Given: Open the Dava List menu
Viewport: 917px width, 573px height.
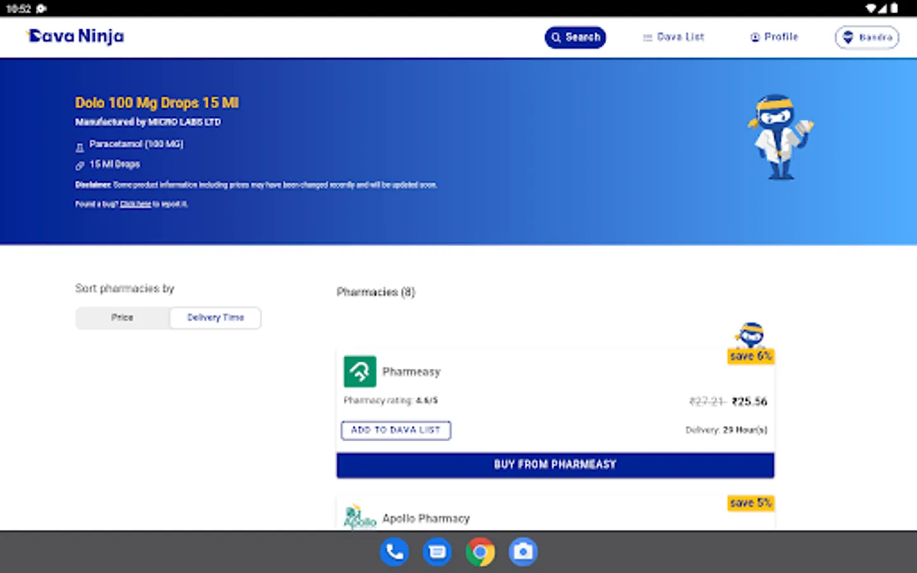Looking at the screenshot, I should pos(673,37).
